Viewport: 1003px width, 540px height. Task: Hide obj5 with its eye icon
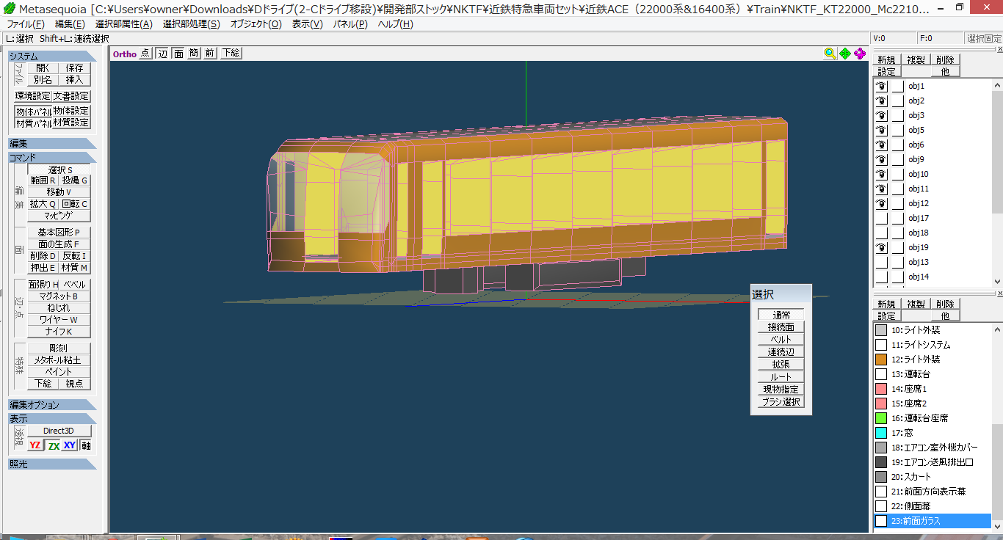882,130
